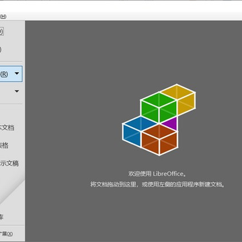Create a new Base database (库)

click(2, 217)
